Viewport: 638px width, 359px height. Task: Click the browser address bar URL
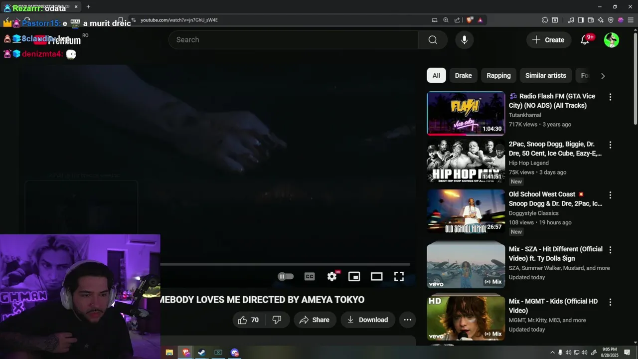(179, 20)
